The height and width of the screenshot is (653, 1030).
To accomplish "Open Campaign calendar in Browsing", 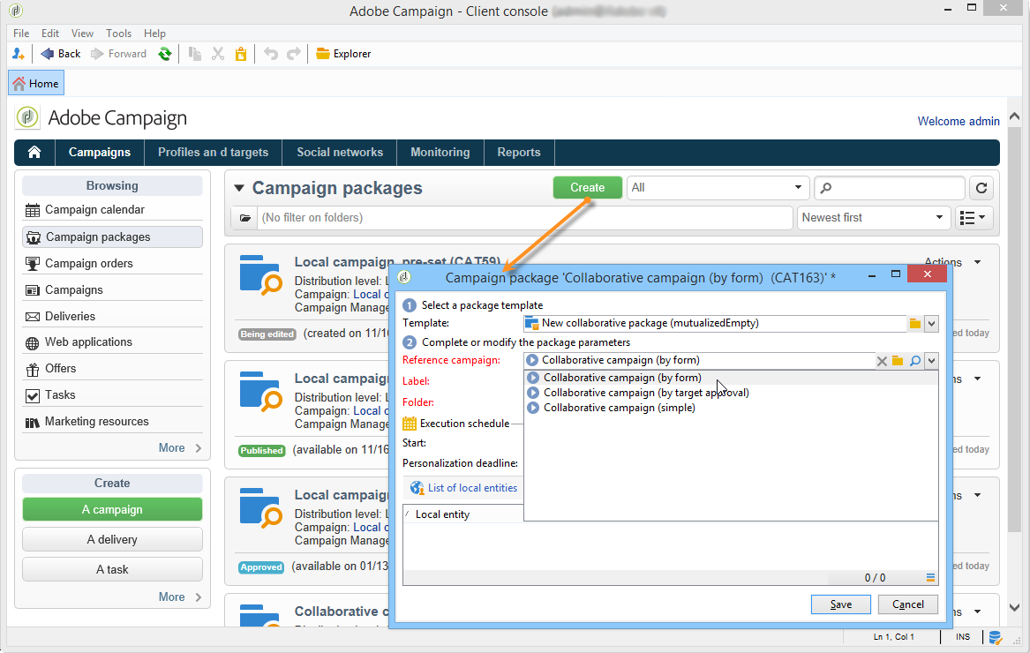I will 112,210.
